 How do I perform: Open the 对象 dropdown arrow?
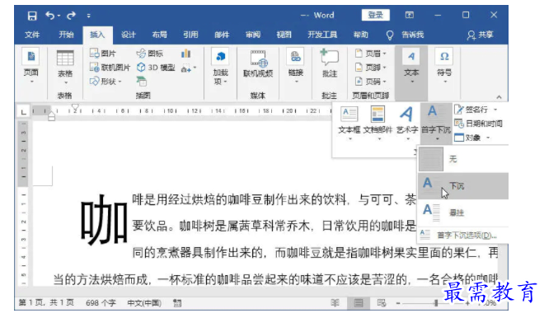(x=488, y=138)
